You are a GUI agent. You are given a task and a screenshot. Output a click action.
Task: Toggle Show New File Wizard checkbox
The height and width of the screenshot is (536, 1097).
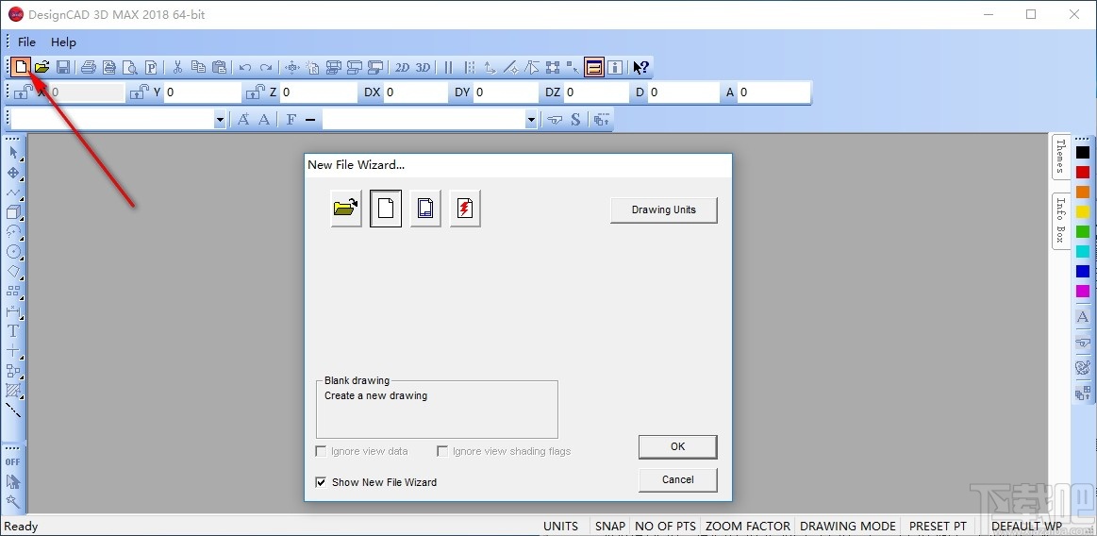click(321, 482)
